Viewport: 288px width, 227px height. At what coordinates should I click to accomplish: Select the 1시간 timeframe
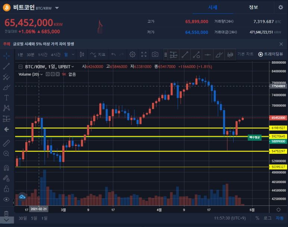(42, 55)
